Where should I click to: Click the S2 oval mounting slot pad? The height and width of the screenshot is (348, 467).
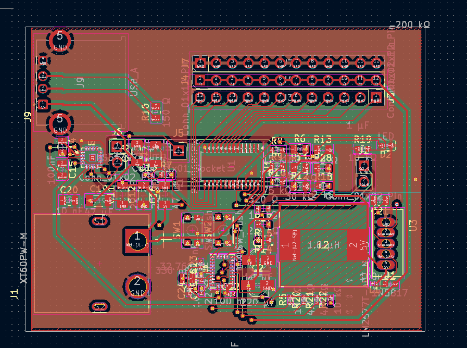[100, 306]
